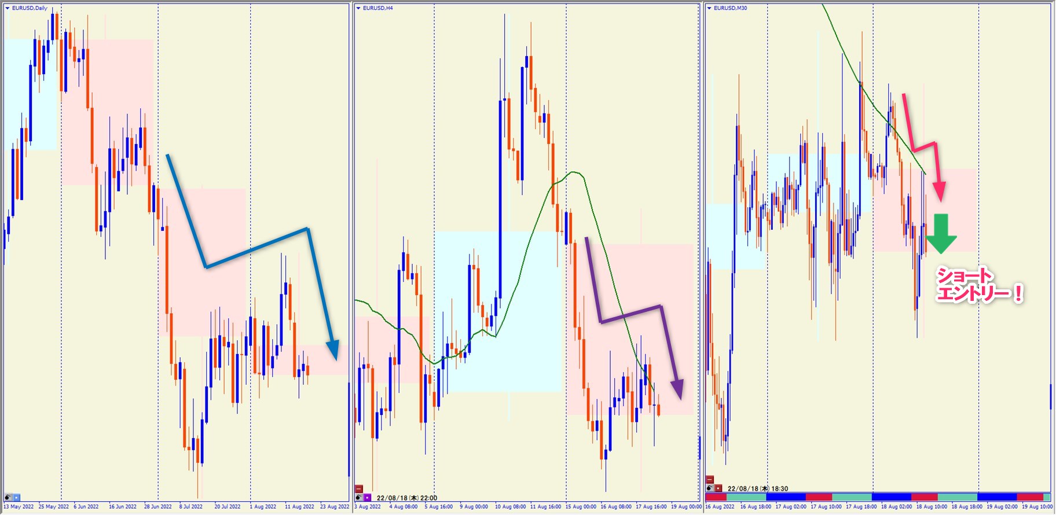This screenshot has width=1056, height=515.
Task: Click the 1 Aug 2022 date on Daily time axis
Action: pyautogui.click(x=263, y=507)
